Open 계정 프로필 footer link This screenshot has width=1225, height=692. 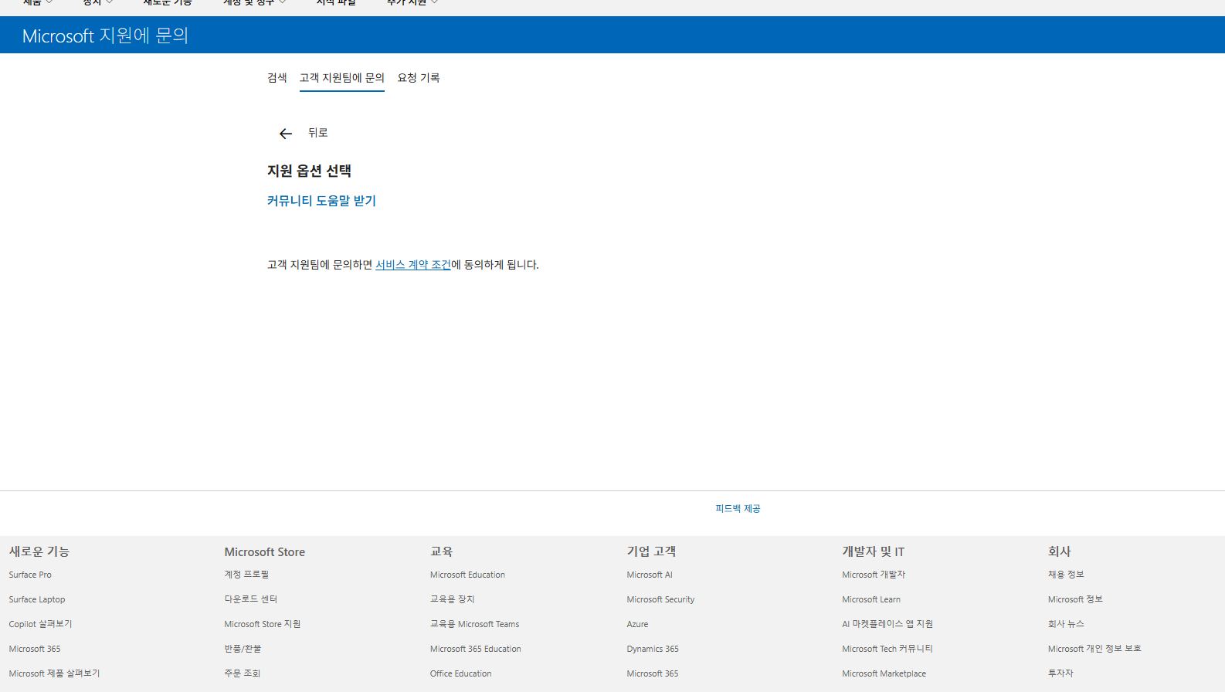coord(246,575)
